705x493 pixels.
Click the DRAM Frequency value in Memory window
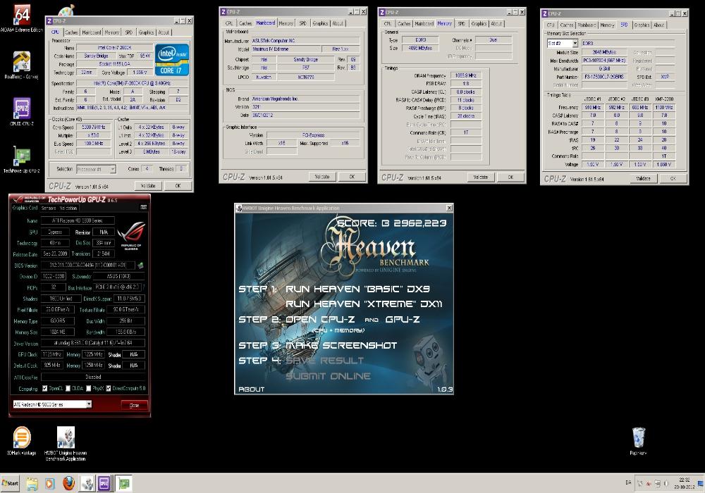465,75
